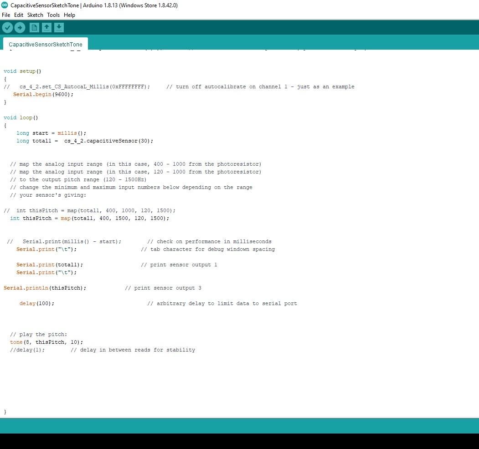479x449 pixels.
Task: Place cursor on the Serial.begin(9600) line
Action: click(x=43, y=94)
